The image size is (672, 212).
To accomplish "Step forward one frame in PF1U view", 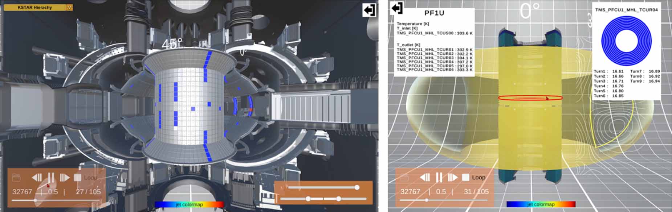I will 453,177.
